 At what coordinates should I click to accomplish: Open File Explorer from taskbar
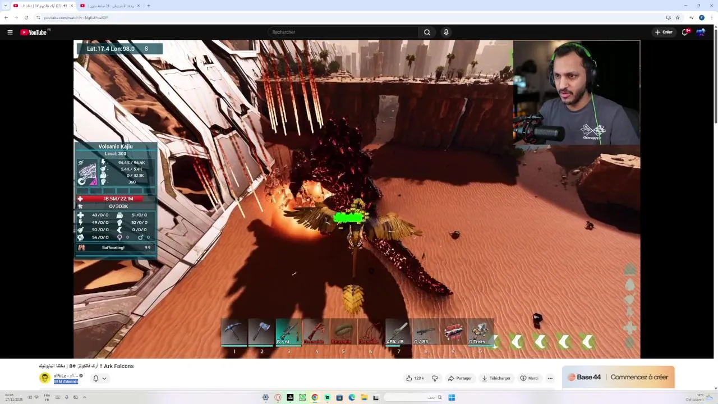(364, 397)
